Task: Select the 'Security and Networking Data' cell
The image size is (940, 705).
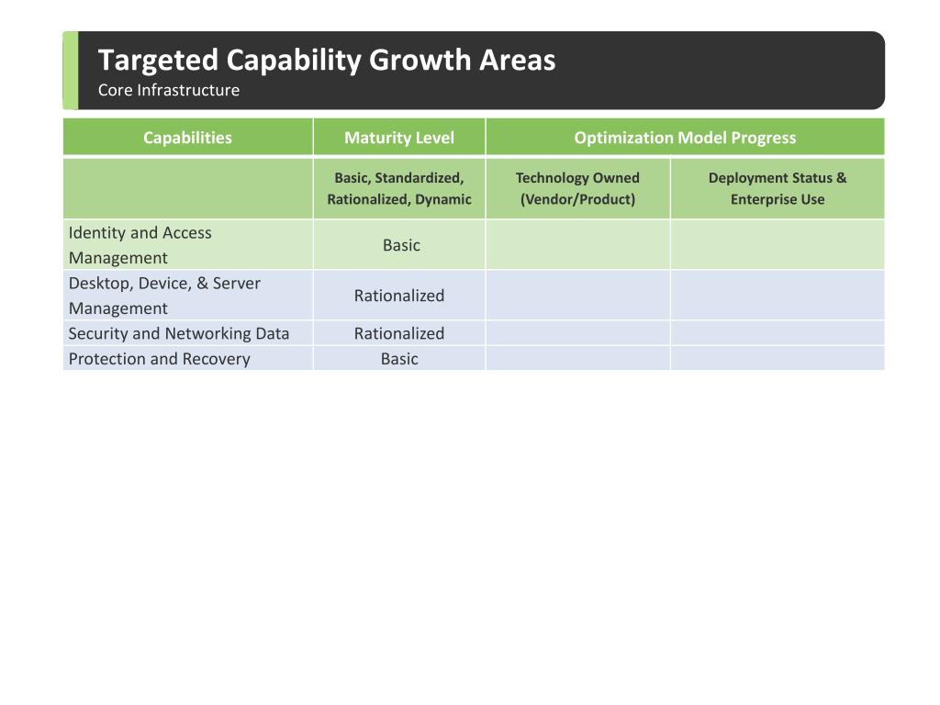Action: click(x=187, y=333)
